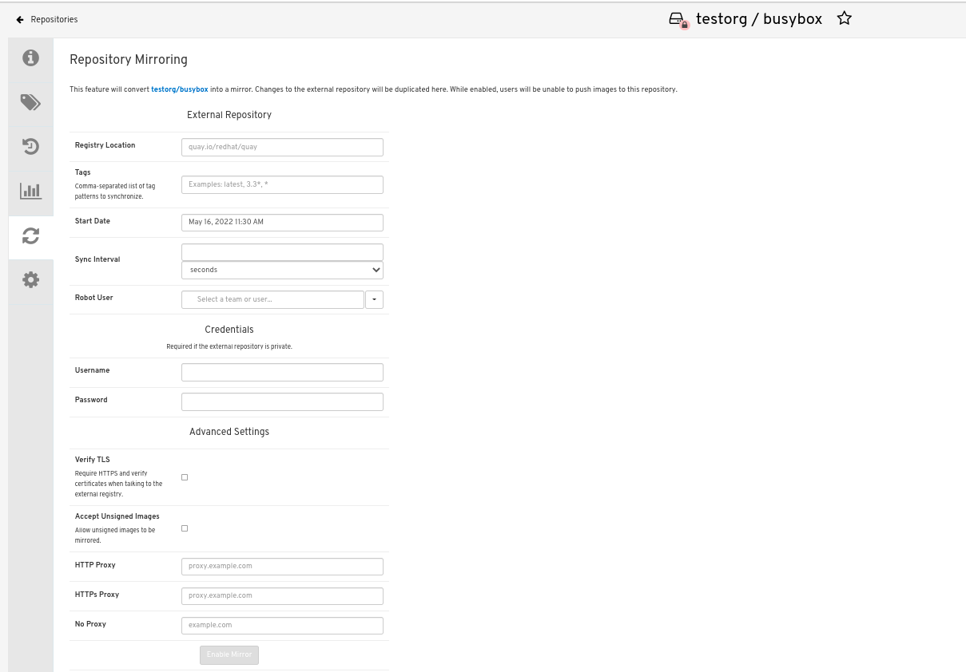Open the Tags tab in sidebar

pos(30,102)
